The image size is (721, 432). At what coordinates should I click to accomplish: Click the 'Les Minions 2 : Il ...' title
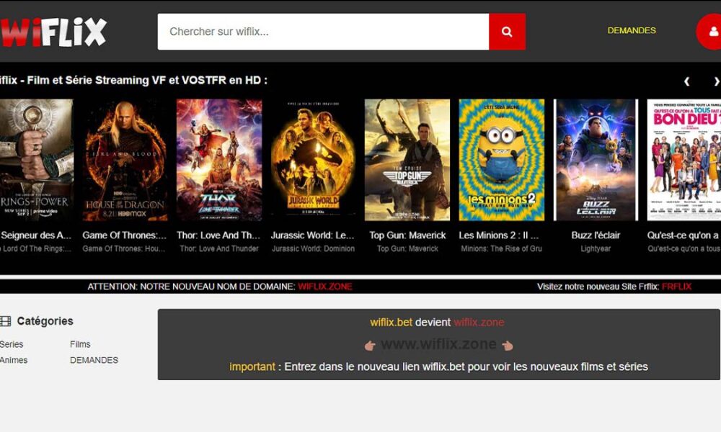pos(499,235)
